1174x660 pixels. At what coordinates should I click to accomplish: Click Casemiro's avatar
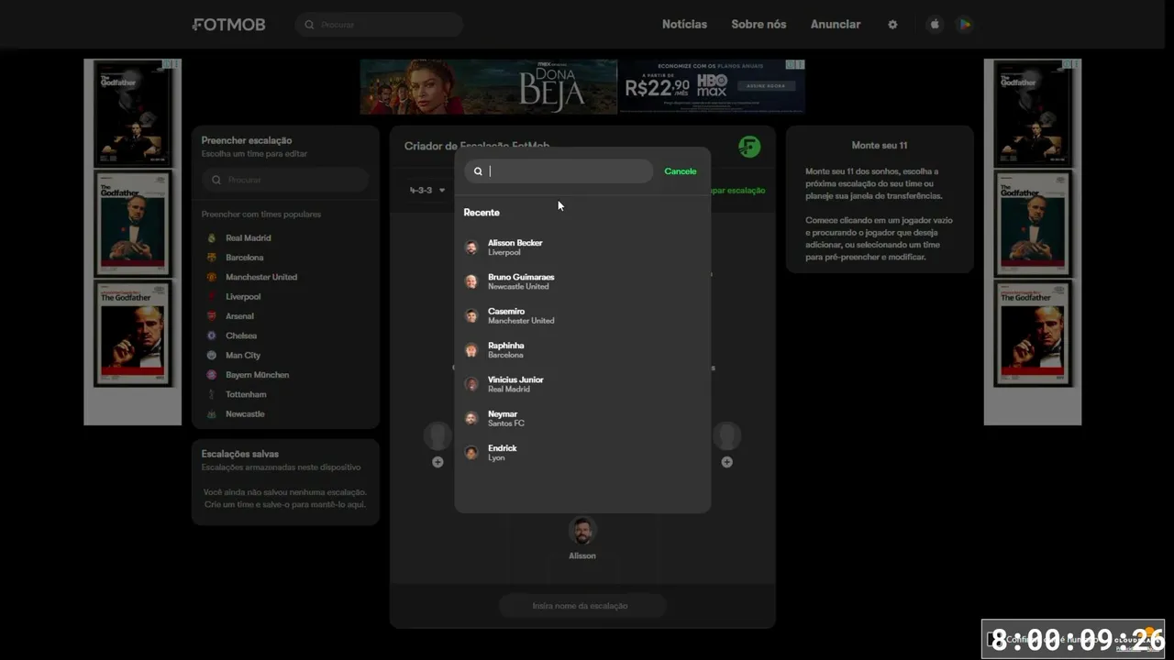point(471,315)
